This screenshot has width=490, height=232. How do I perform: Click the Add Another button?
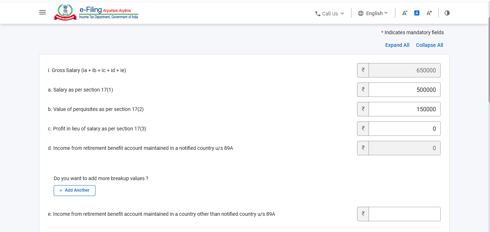click(x=75, y=191)
